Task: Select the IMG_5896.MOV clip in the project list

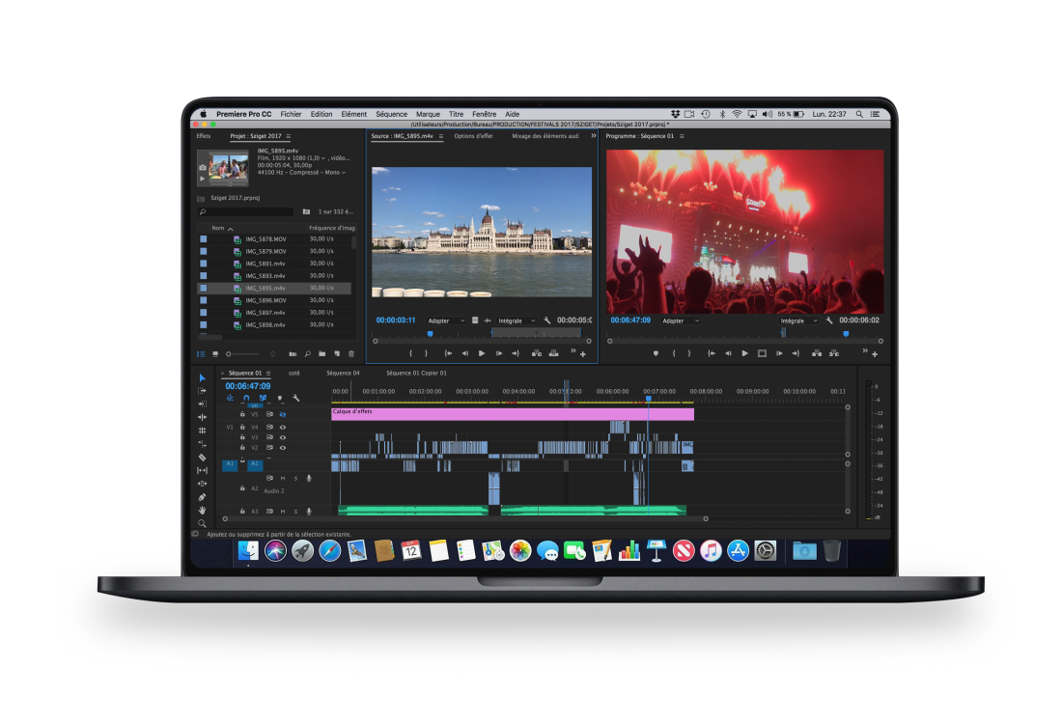Action: pos(265,300)
